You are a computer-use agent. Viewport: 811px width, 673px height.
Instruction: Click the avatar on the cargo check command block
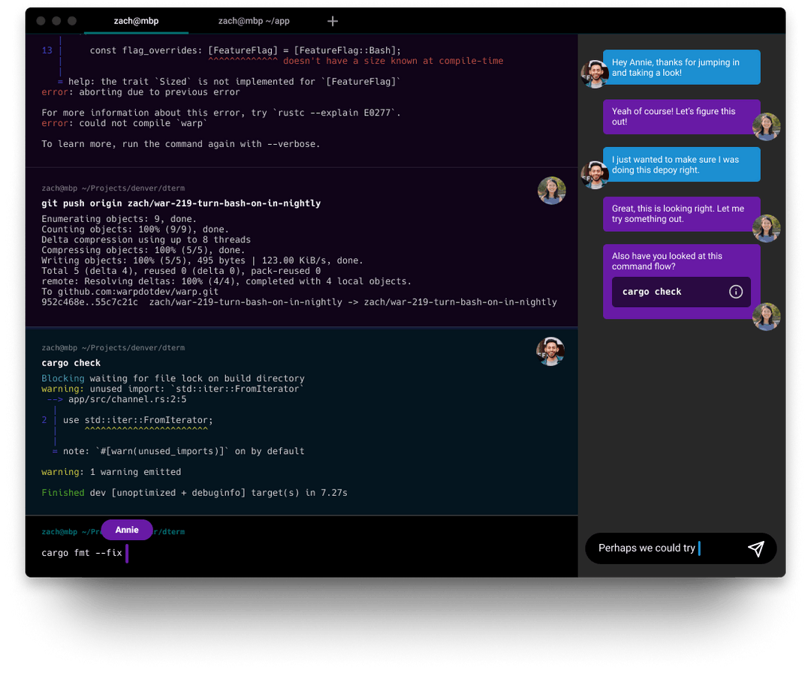coord(550,350)
